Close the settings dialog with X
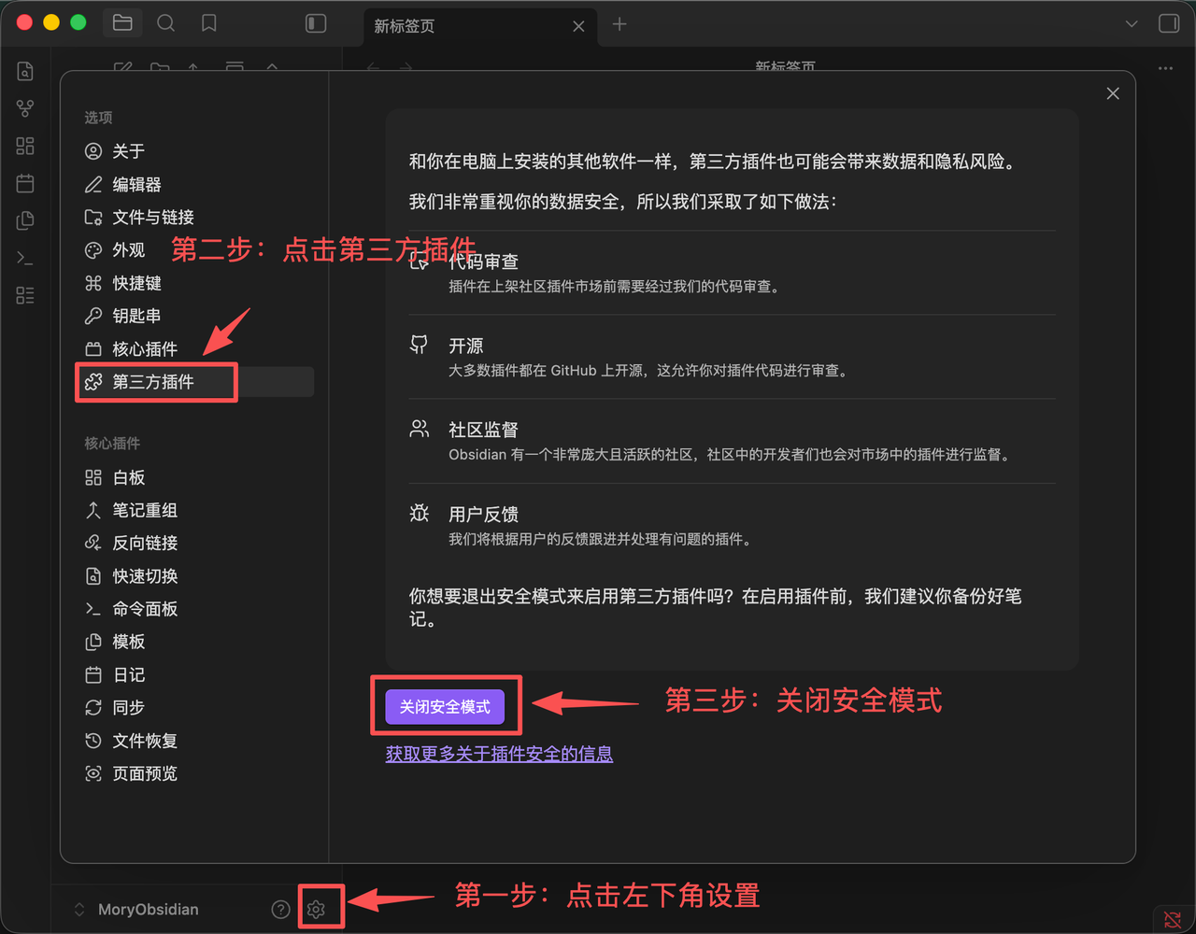1196x934 pixels. [x=1113, y=93]
